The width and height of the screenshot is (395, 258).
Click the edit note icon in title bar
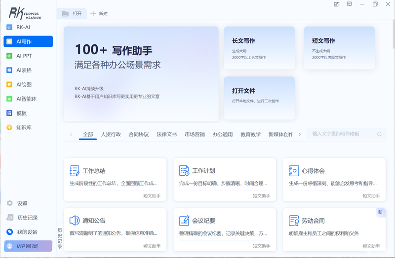tap(336, 4)
